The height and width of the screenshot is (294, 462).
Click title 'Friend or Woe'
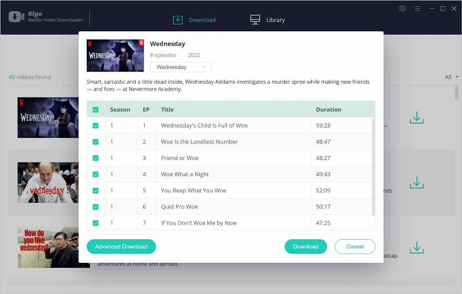pos(180,158)
